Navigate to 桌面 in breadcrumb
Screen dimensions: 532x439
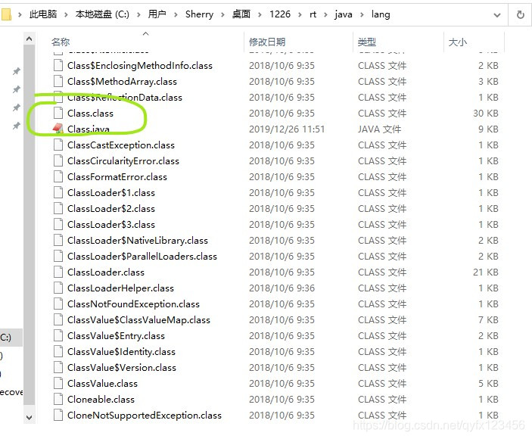pos(241,14)
